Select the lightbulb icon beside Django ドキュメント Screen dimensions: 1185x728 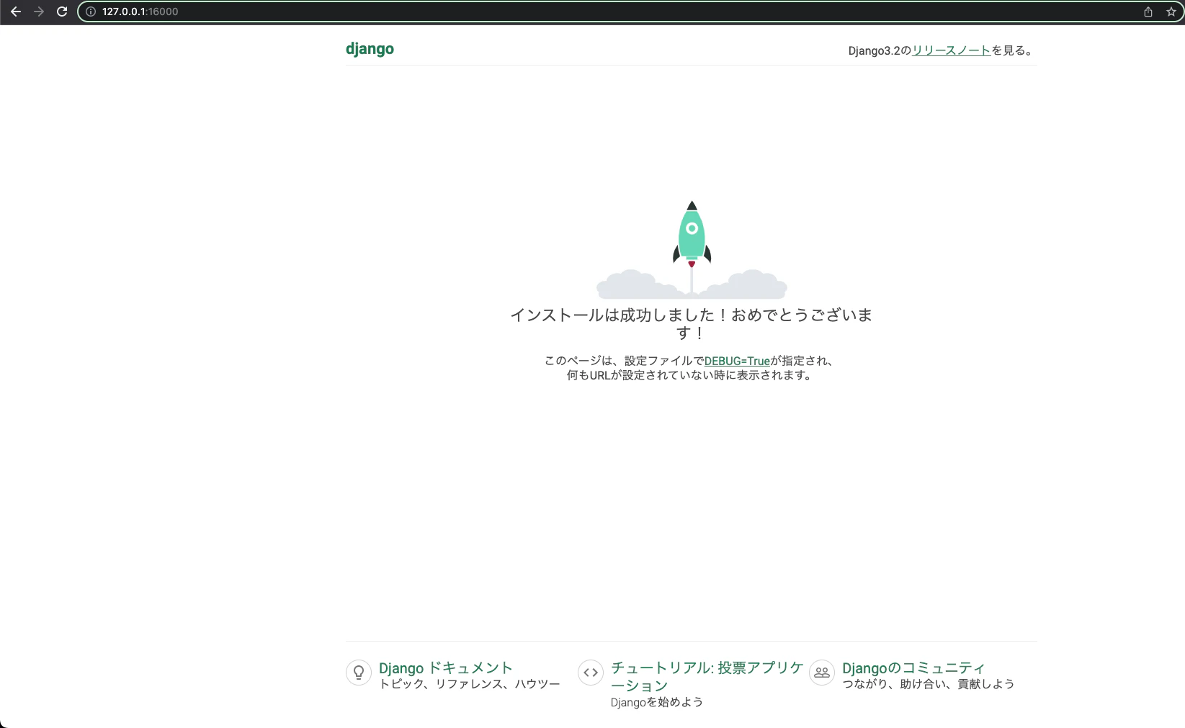click(359, 673)
